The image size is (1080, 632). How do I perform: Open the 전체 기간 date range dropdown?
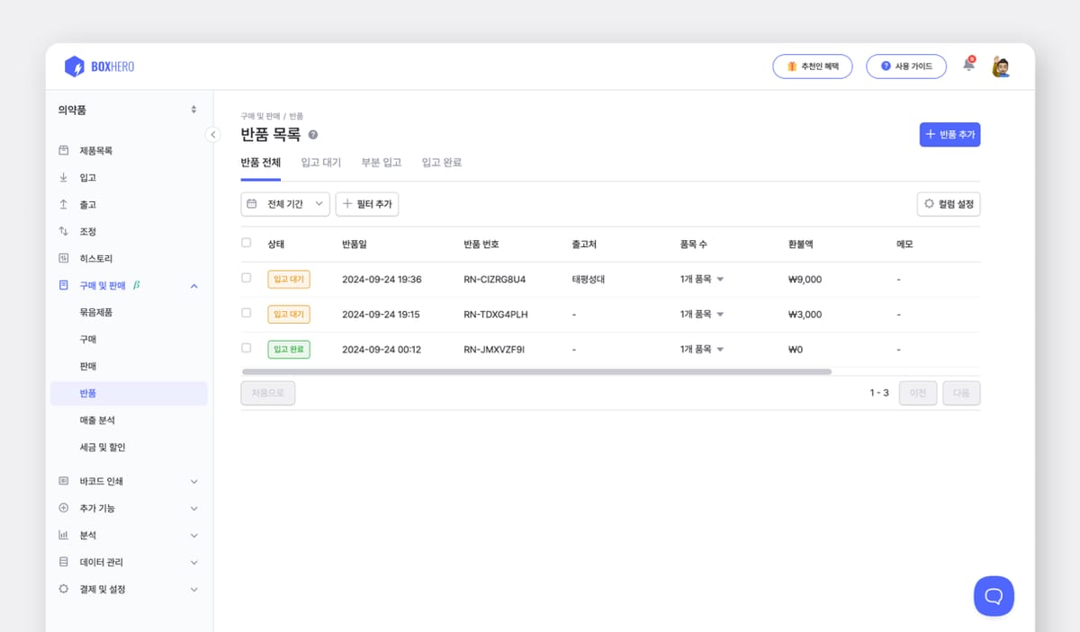284,204
